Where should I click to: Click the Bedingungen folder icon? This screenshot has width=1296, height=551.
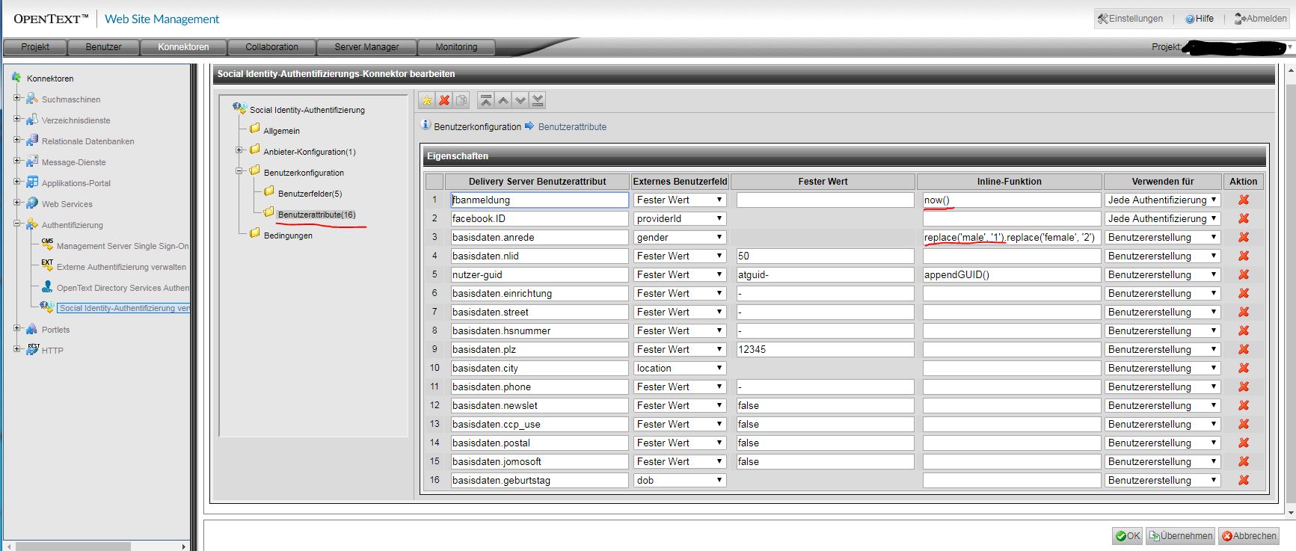pos(254,234)
